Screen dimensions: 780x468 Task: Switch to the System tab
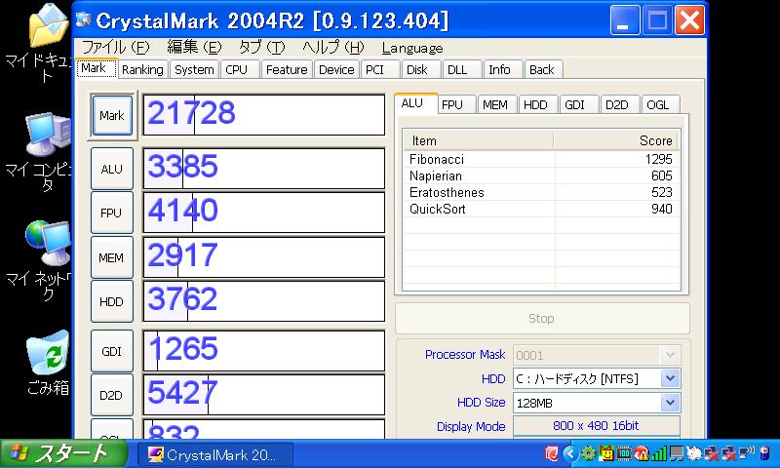pyautogui.click(x=194, y=69)
